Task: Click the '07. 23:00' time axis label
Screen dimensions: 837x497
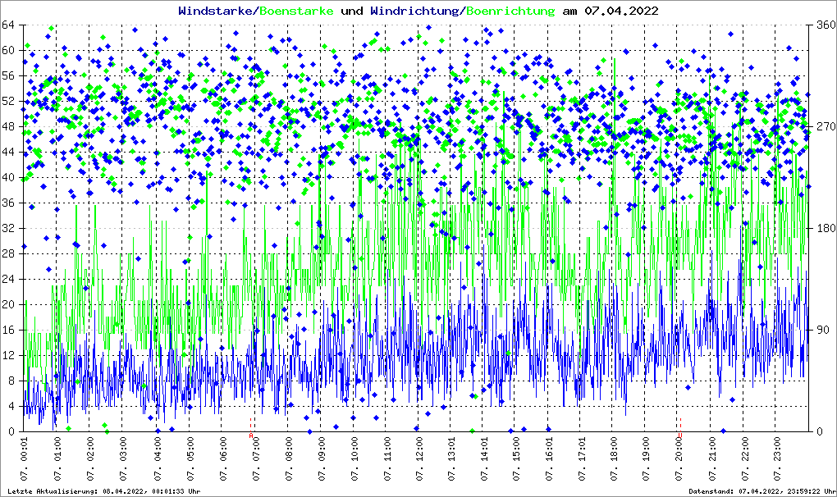Action: click(779, 460)
